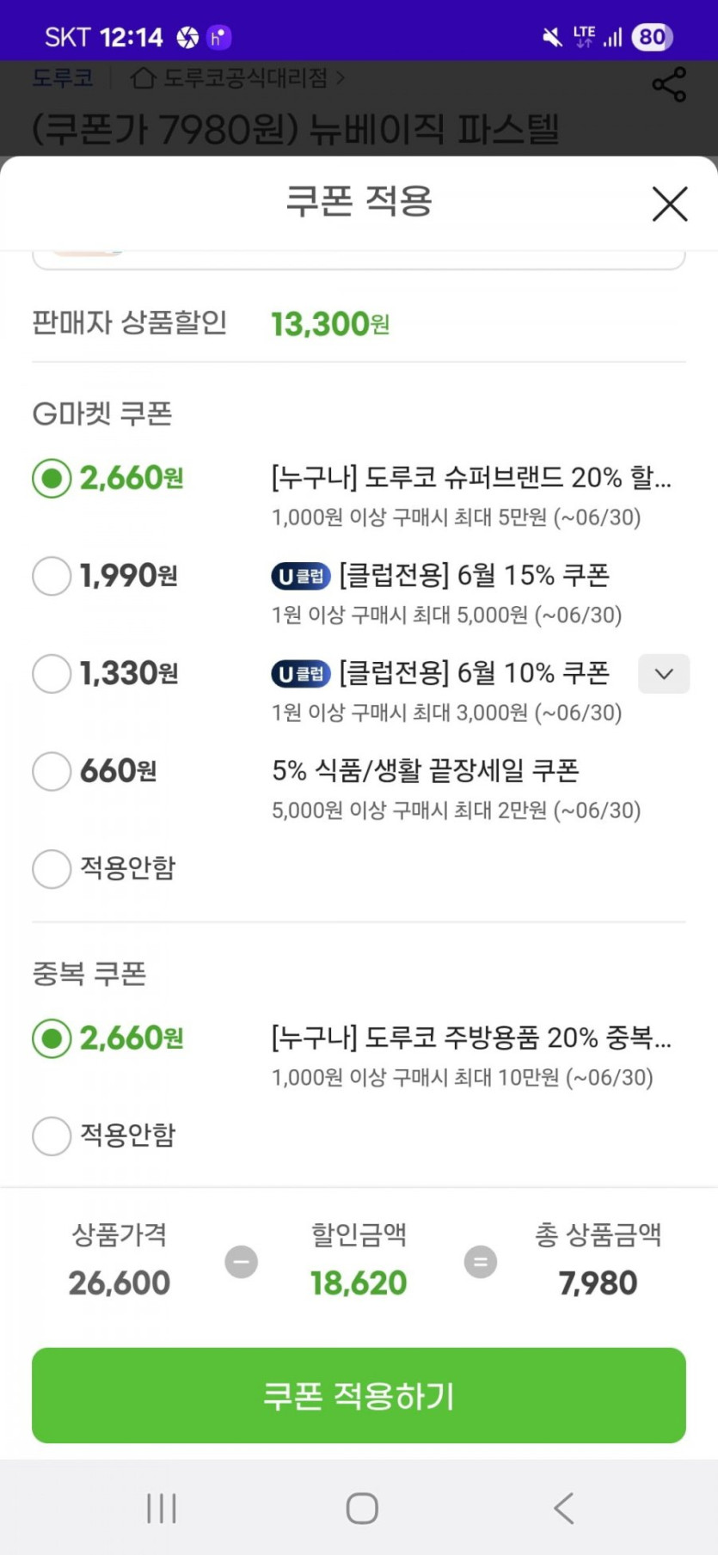Open the 도루코공식대리점 store link

coord(246,79)
